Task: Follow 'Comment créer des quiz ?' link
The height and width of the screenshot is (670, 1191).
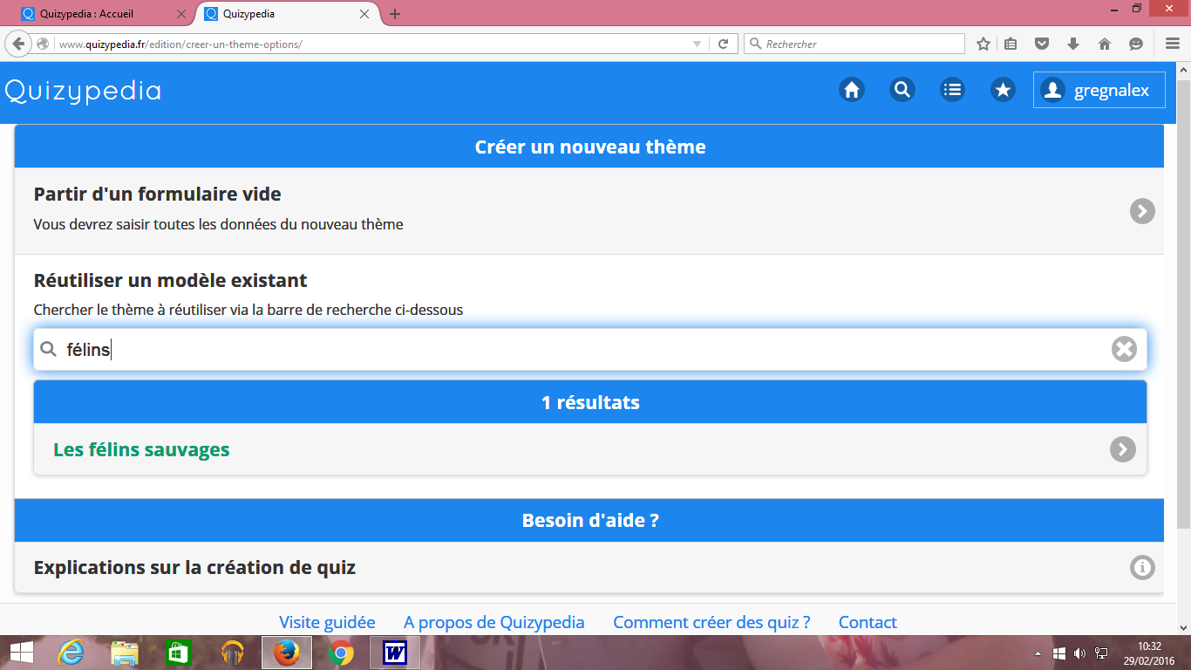Action: 711,622
